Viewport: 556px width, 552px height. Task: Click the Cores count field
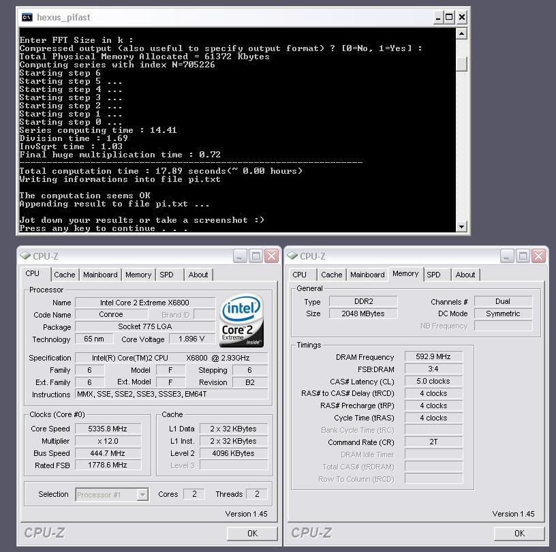(194, 494)
